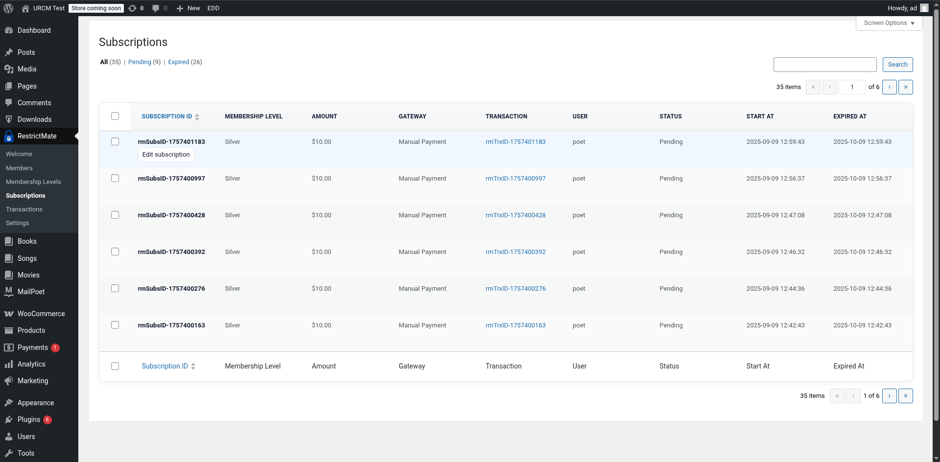The height and width of the screenshot is (462, 940).
Task: Click the Downloads icon in sidebar
Action: point(9,119)
